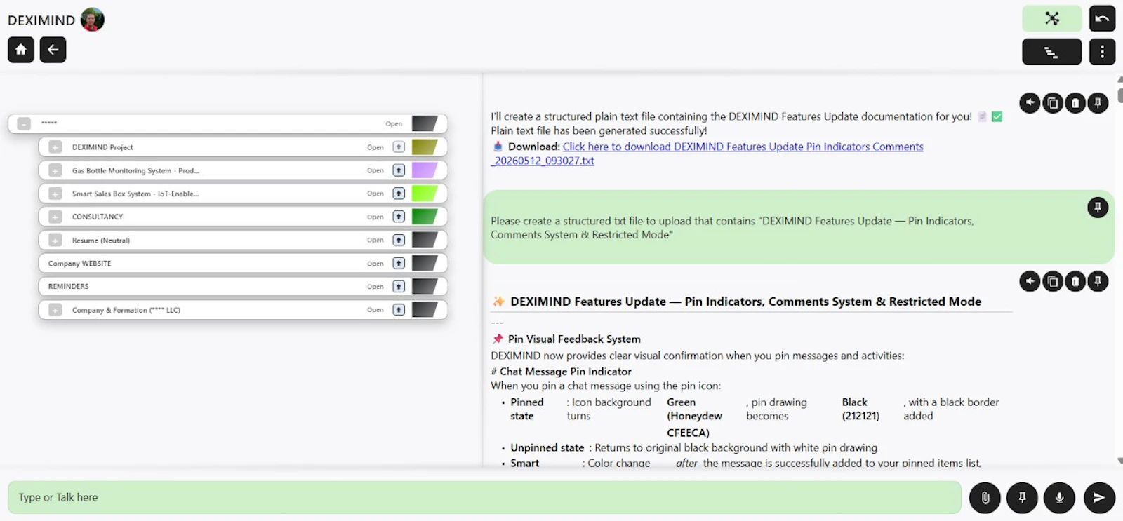Image resolution: width=1123 pixels, height=521 pixels.
Task: Expand the Resume (Neutral) node
Action: click(x=55, y=240)
